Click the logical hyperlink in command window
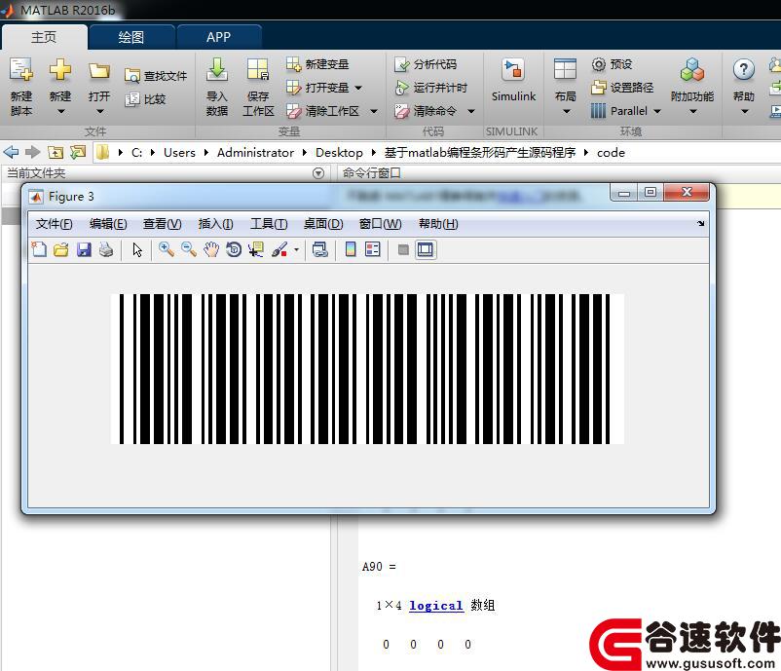 (x=436, y=606)
